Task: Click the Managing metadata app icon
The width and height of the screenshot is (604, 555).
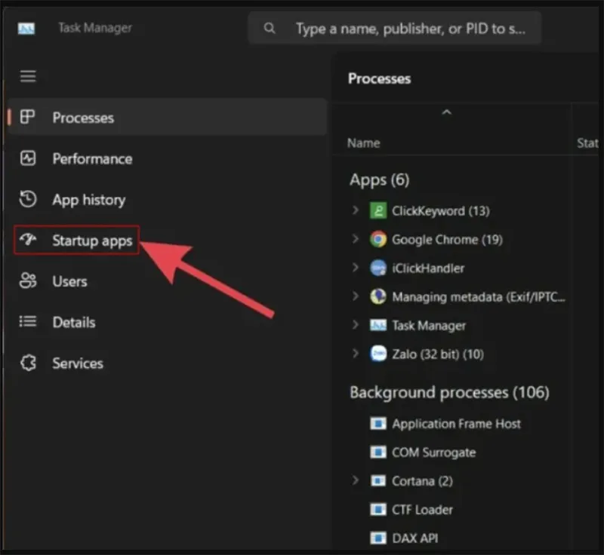Action: point(378,296)
